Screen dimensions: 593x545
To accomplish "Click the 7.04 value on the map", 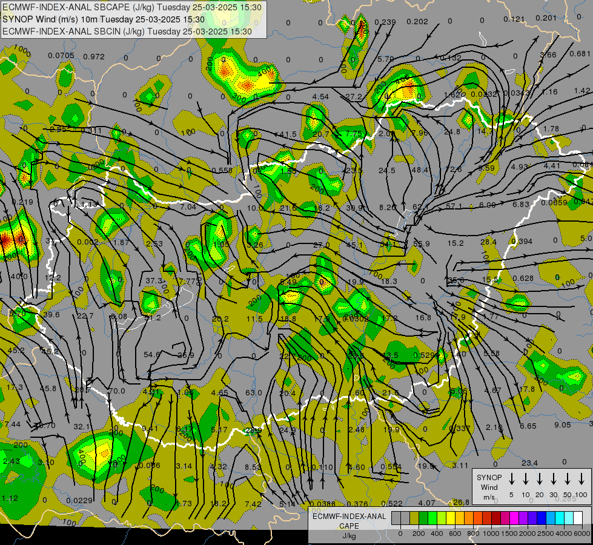I will tap(188, 207).
